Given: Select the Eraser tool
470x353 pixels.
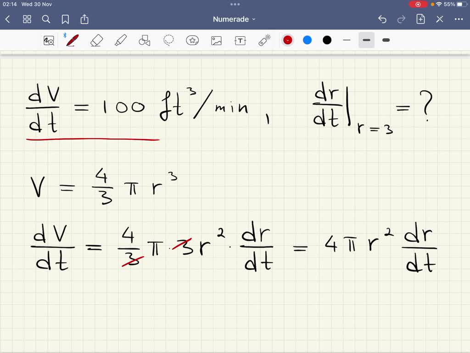Looking at the screenshot, I should [x=96, y=40].
